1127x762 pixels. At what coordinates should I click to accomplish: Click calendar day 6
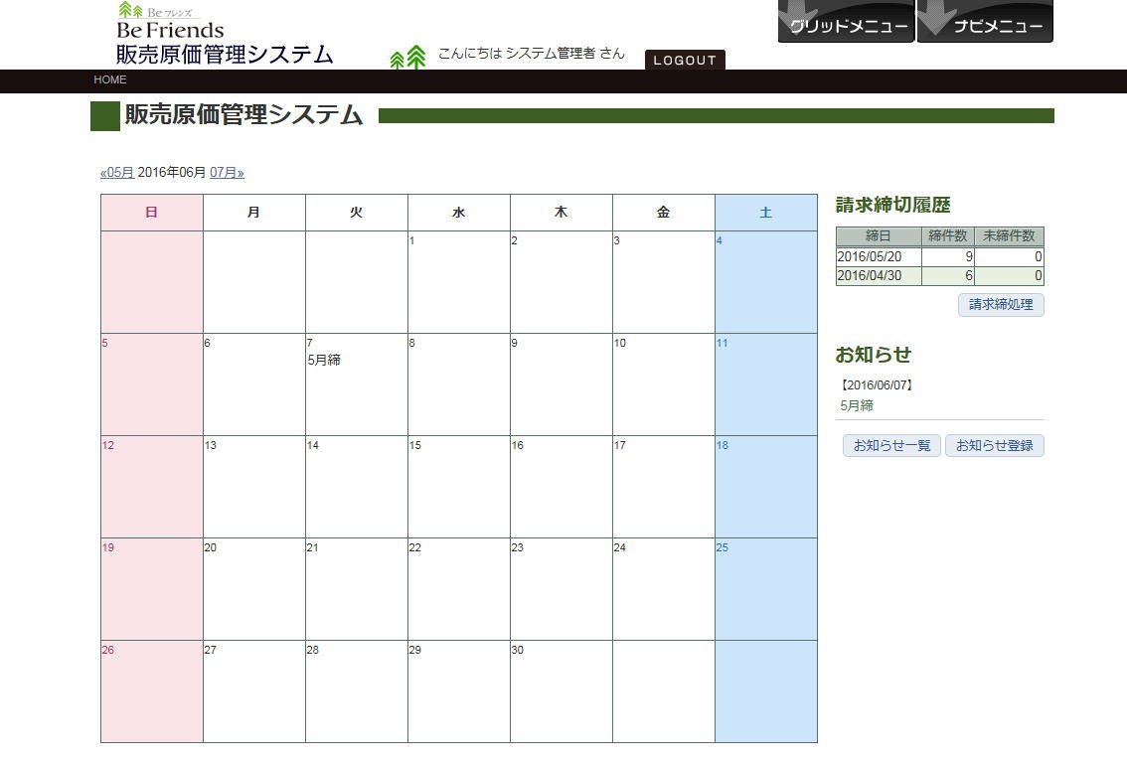(254, 384)
